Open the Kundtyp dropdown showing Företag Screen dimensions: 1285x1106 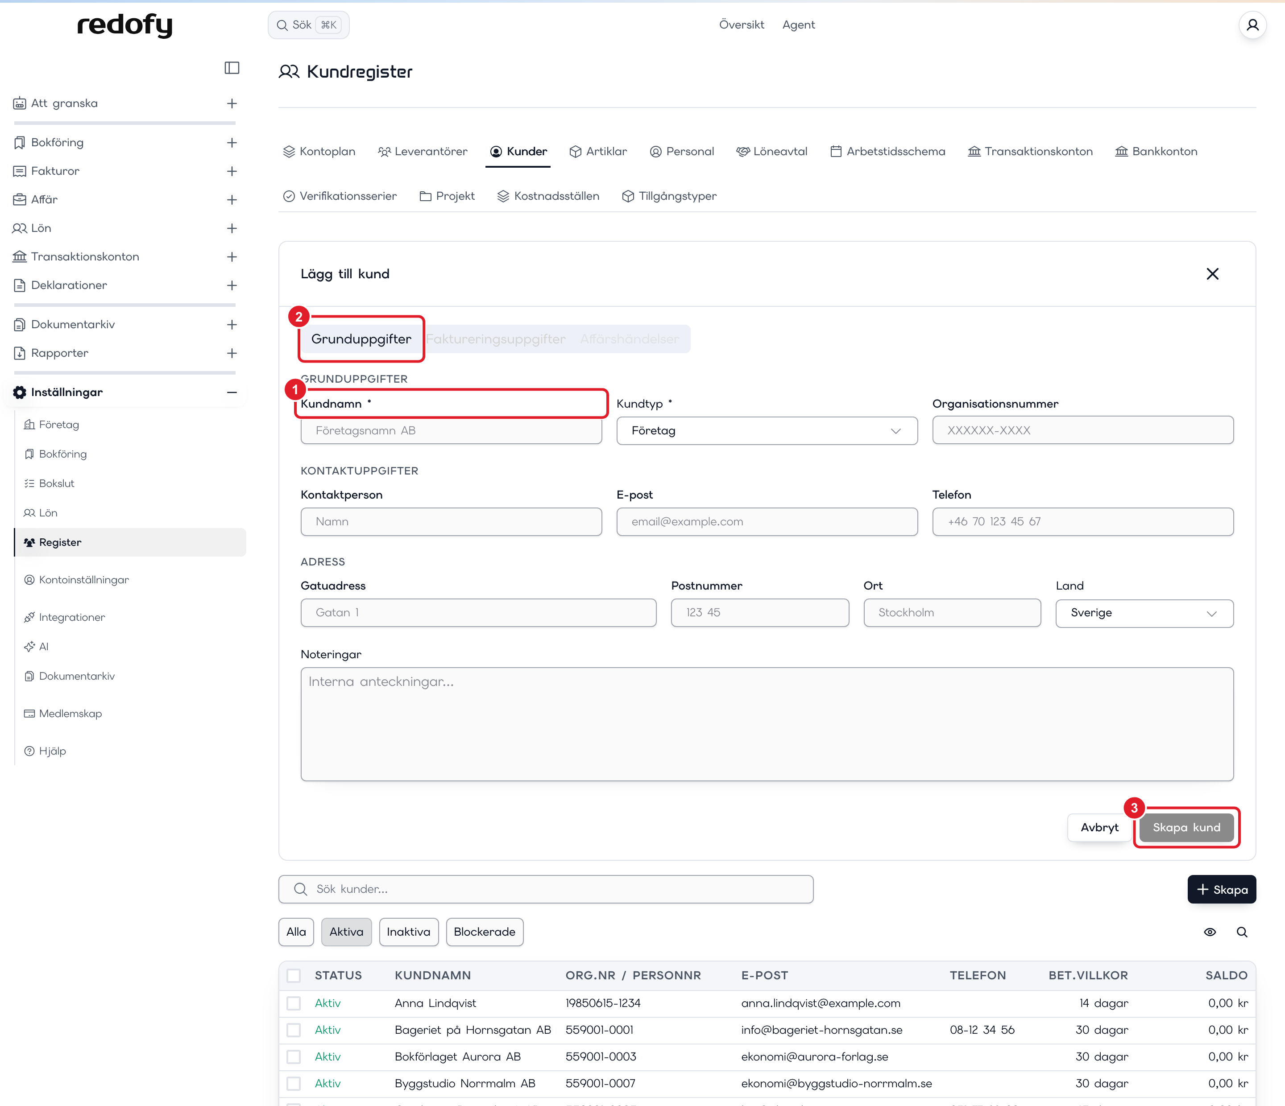click(x=767, y=431)
